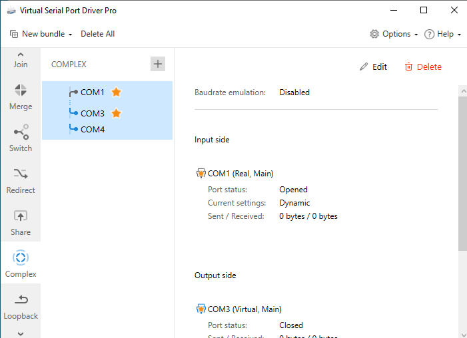Click the Input side heading
Viewport: 467px width, 338px height.
pos(212,140)
